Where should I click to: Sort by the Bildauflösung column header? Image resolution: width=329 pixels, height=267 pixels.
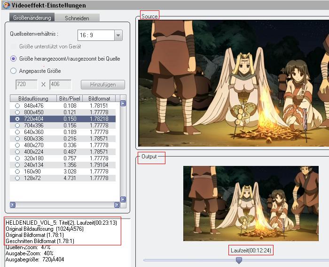pyautogui.click(x=33, y=98)
